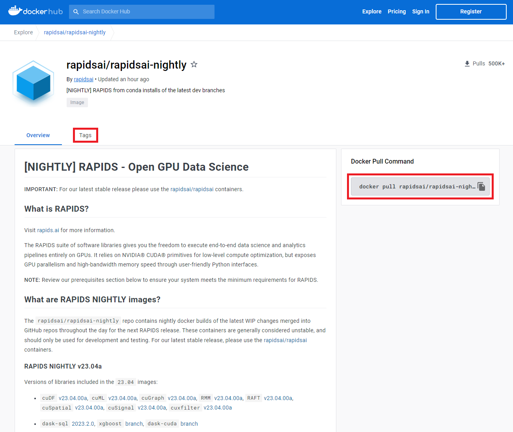Viewport: 513px width, 432px height.
Task: Click 'What is RAPIDS?' heading
Action: [56, 209]
